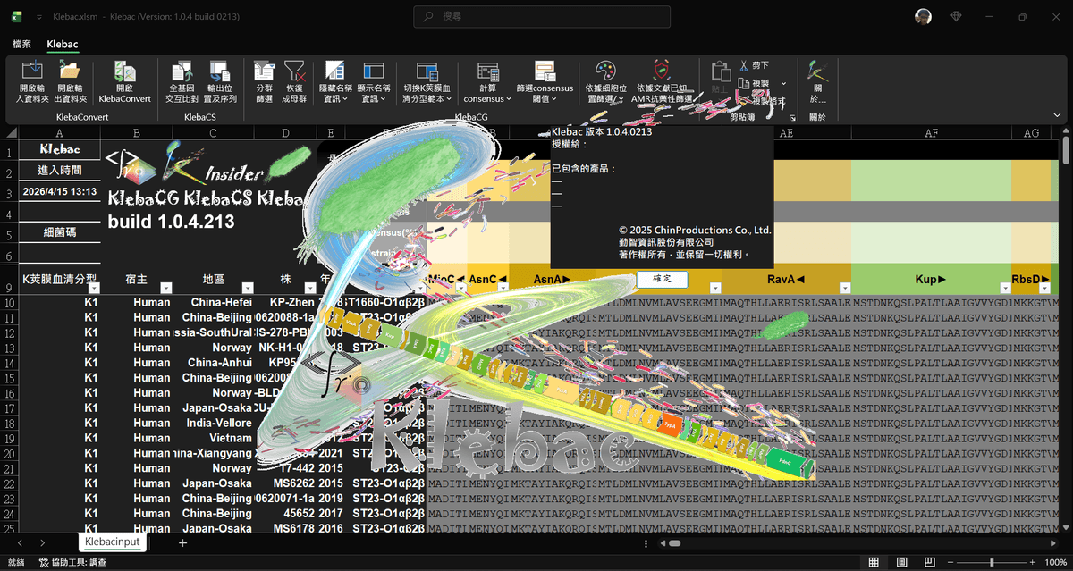Click 開啟輸出資料夾 icon in ribbon
Screen dimensions: 1073x571
[x=69, y=71]
